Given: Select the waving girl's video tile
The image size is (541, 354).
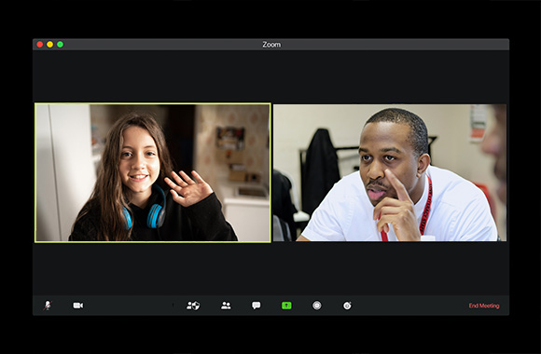Looking at the screenshot, I should tap(153, 172).
